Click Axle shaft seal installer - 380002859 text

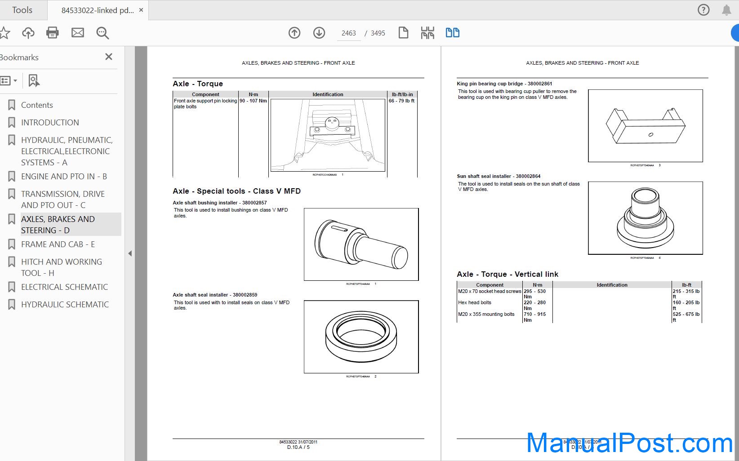click(x=215, y=295)
